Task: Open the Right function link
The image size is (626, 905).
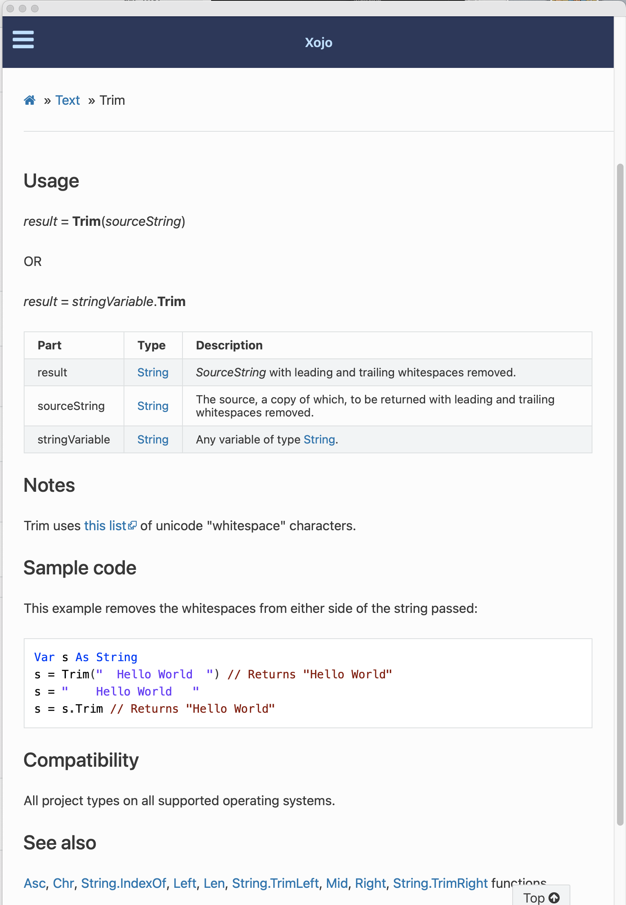Action: point(370,883)
